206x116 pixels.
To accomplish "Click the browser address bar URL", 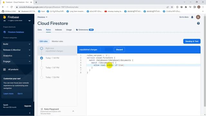I will 49,7.
